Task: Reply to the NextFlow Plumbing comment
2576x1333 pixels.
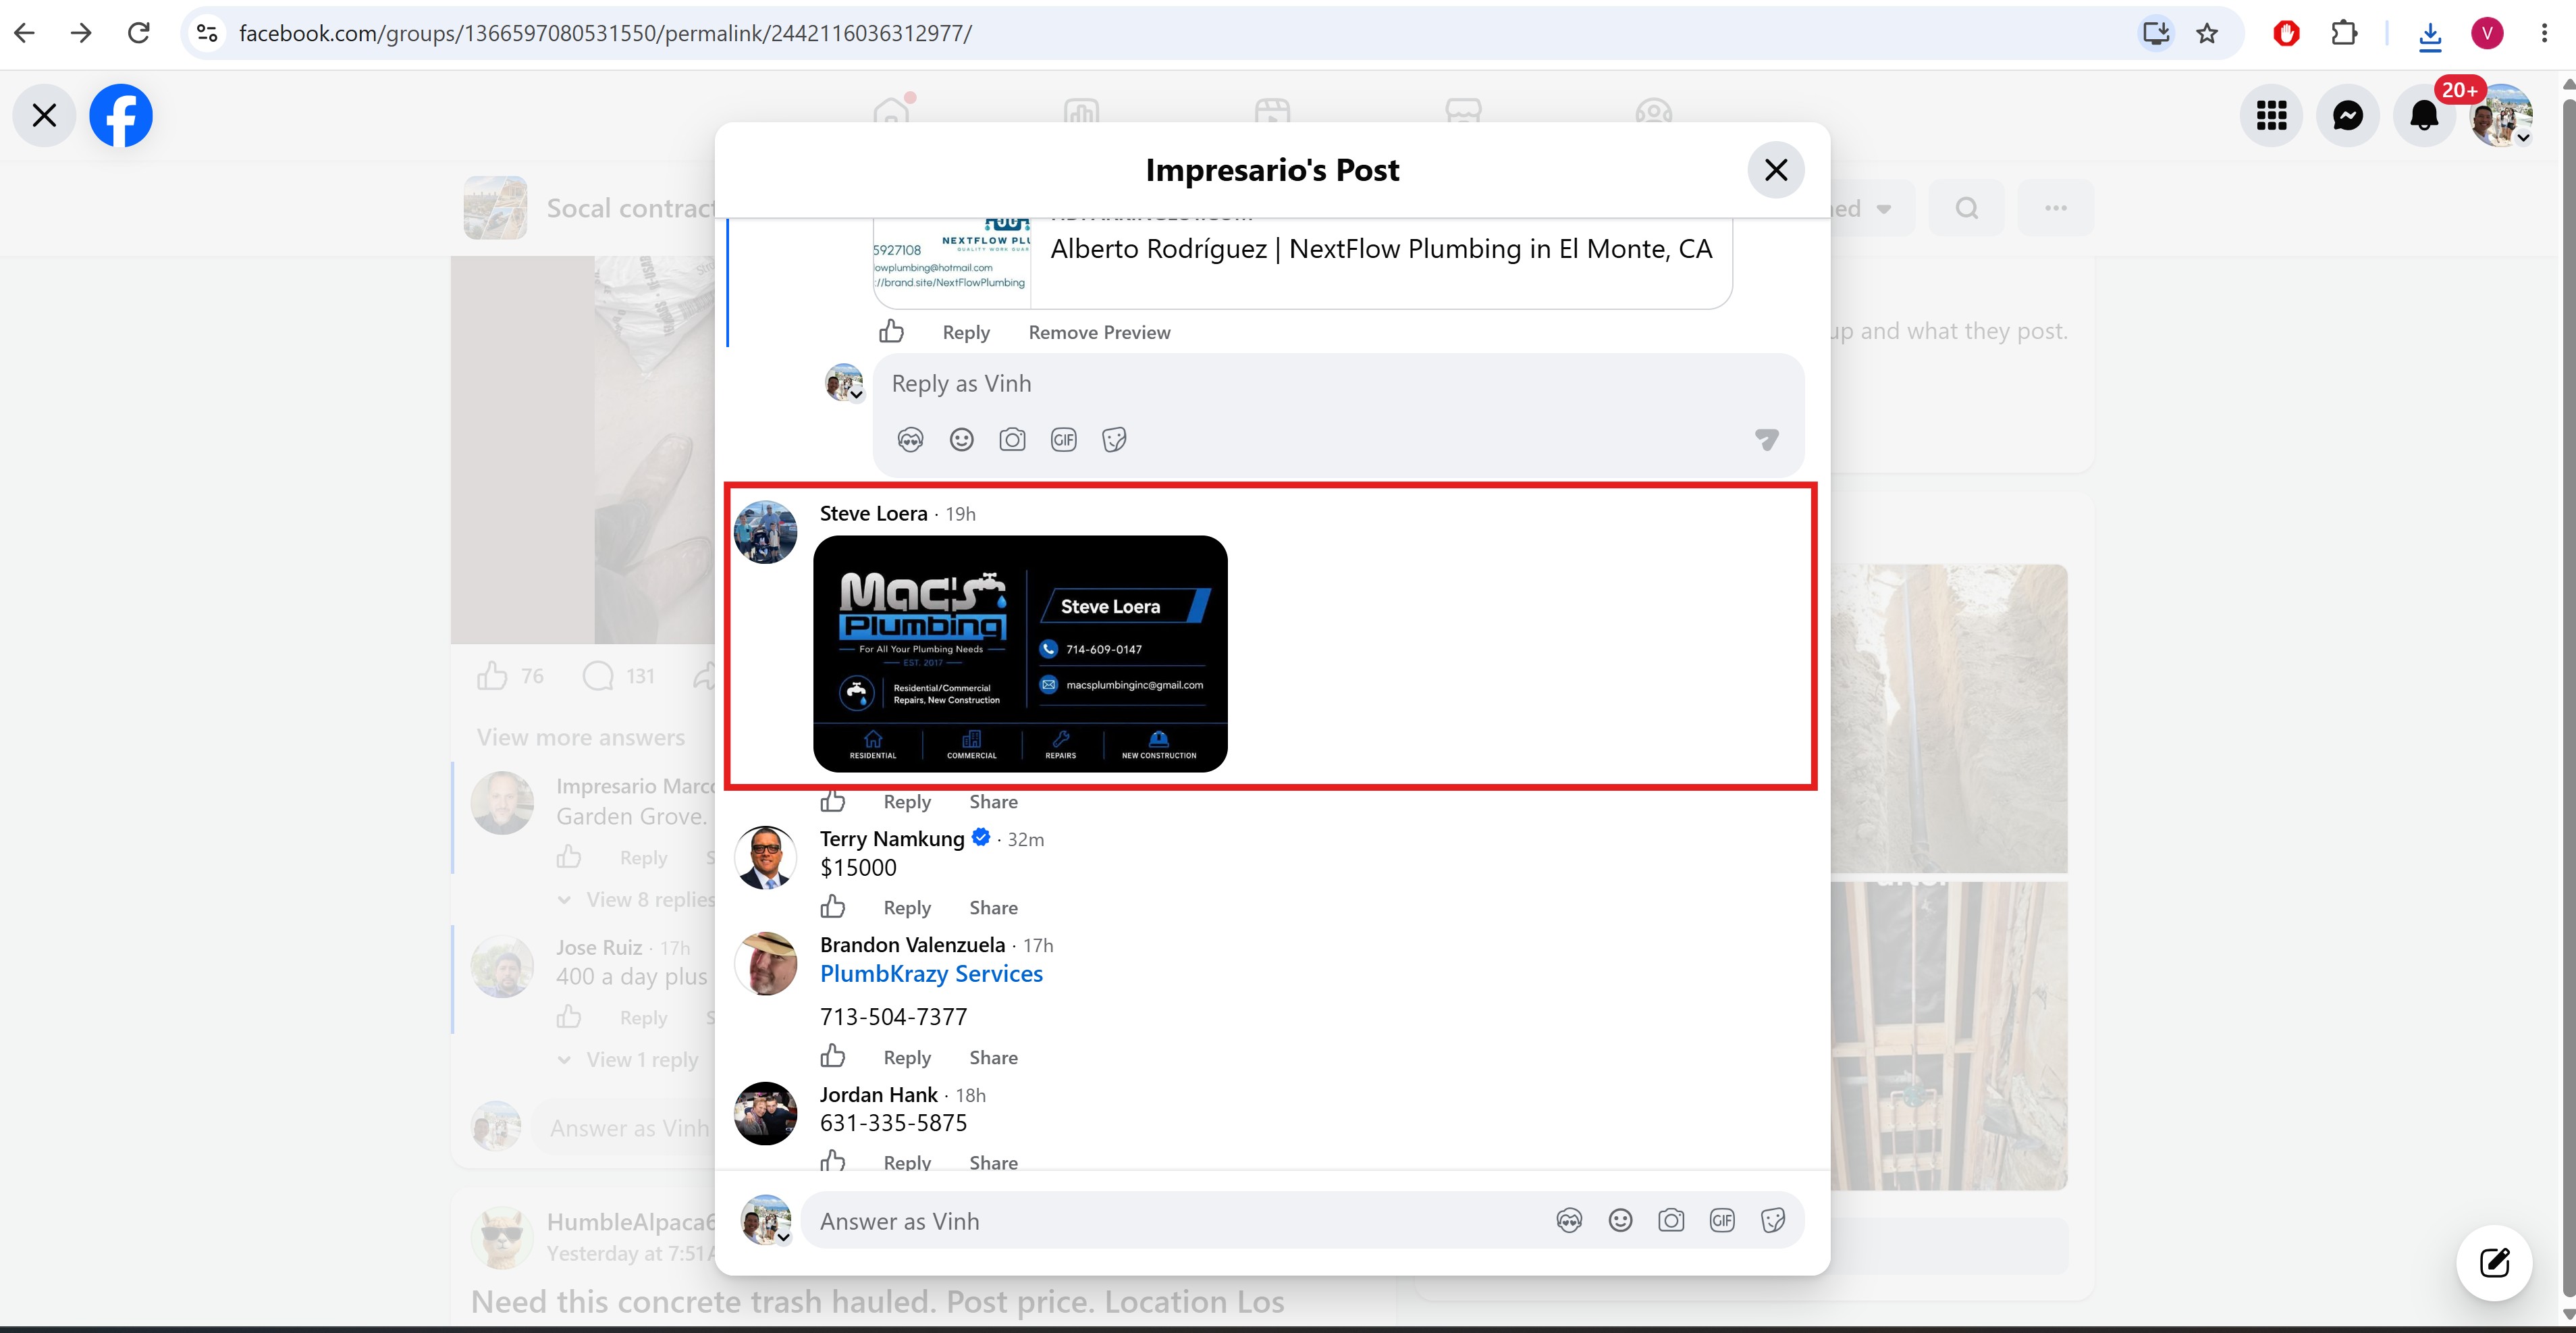Action: point(966,332)
